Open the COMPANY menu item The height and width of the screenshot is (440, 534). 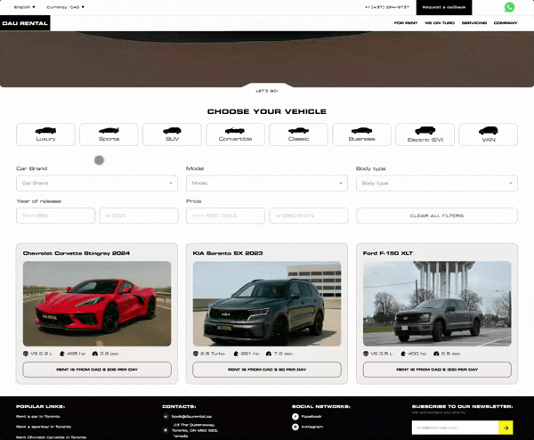click(506, 23)
